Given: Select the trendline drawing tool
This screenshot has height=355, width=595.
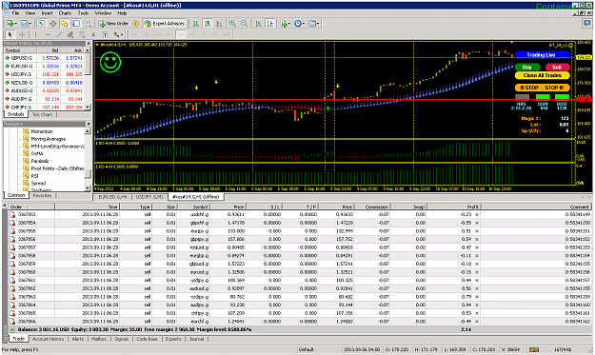Looking at the screenshot, I should point(59,34).
